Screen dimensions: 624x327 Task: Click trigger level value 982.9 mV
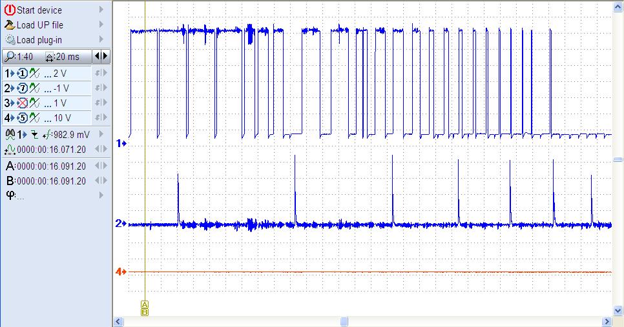tap(72, 135)
